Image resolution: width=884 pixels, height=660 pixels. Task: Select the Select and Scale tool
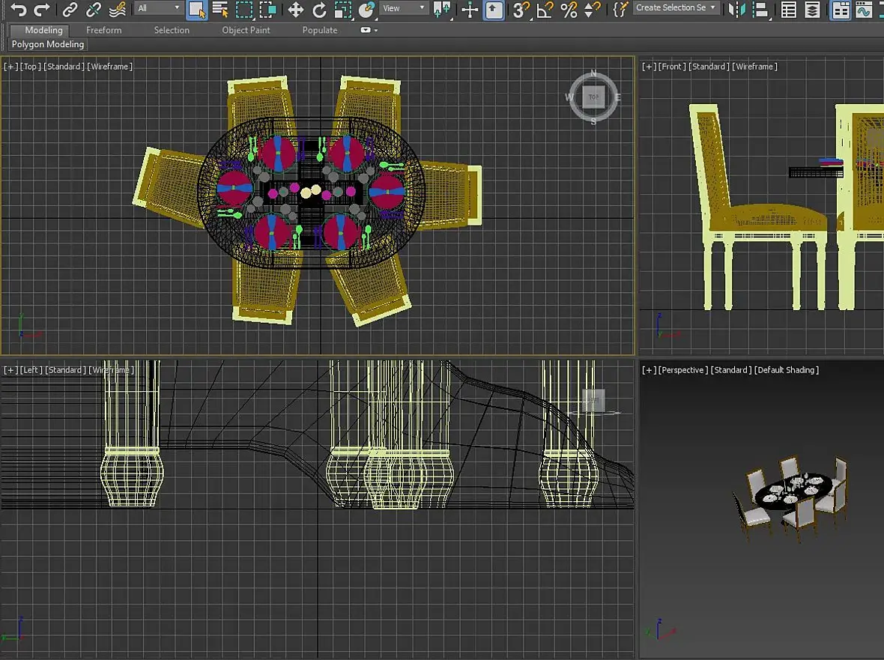[343, 9]
